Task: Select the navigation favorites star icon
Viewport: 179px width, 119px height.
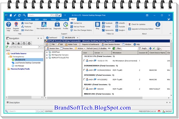Action: coord(19,43)
